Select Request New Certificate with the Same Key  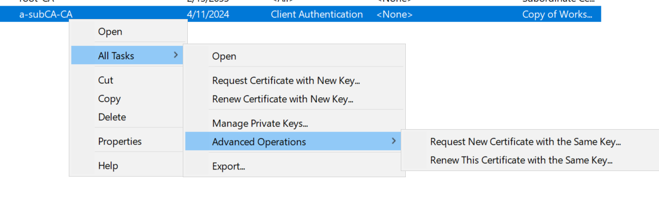(x=525, y=142)
